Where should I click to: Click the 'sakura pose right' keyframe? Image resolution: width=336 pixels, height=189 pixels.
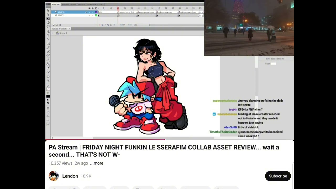(x=147, y=12)
